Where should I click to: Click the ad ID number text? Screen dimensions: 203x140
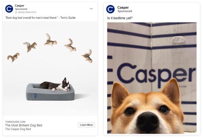(x=25, y=12)
